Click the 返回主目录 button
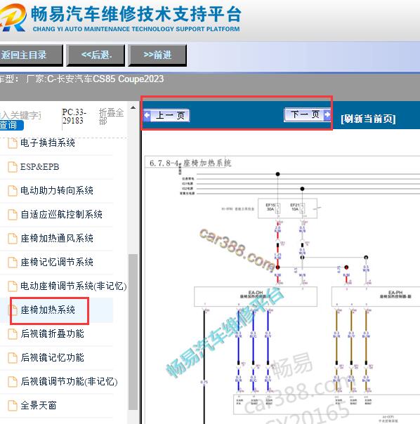 point(31,55)
